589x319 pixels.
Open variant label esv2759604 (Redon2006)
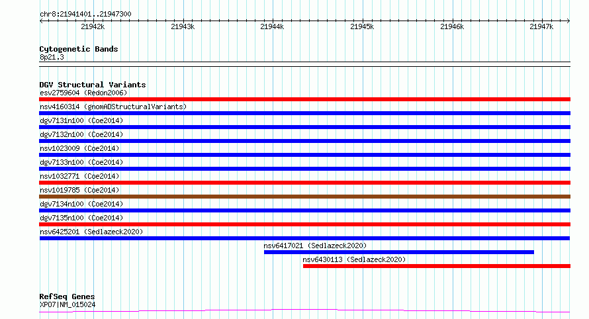83,93
